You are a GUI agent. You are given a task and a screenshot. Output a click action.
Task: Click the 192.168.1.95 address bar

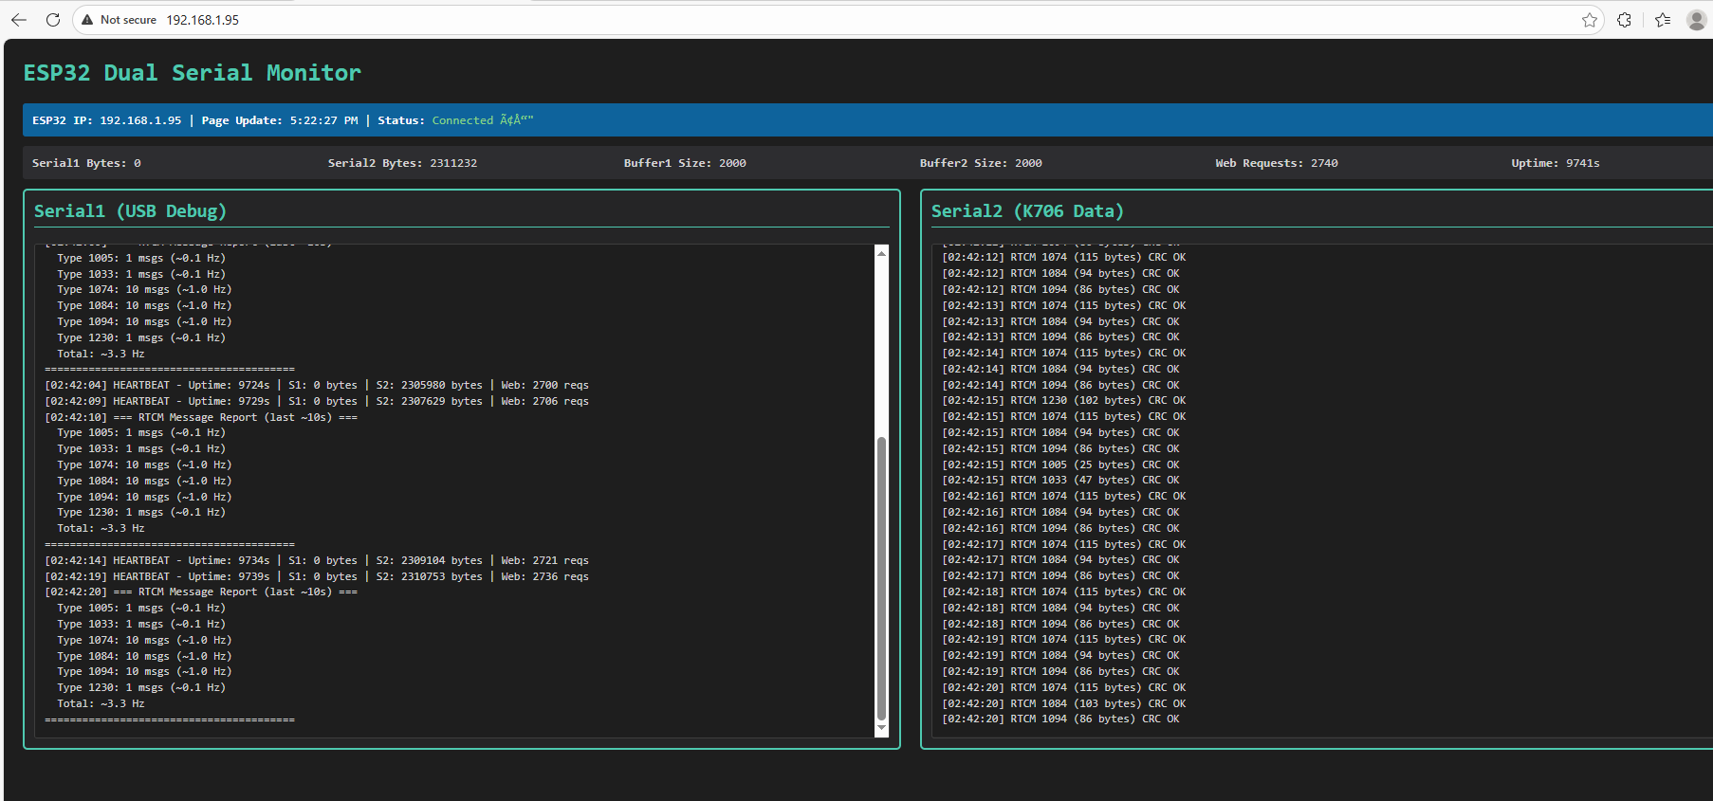coord(203,20)
